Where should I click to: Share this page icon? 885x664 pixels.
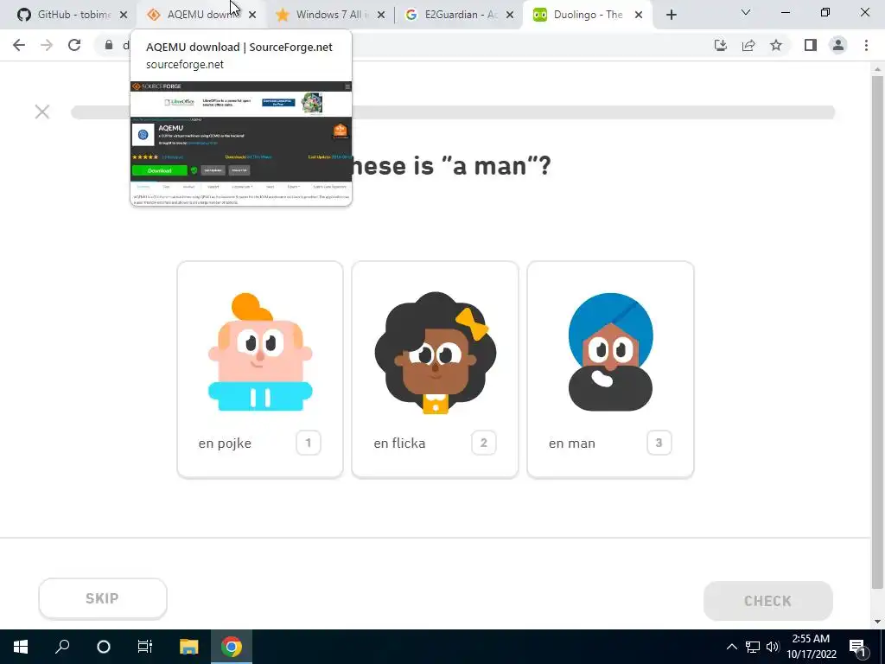click(748, 45)
